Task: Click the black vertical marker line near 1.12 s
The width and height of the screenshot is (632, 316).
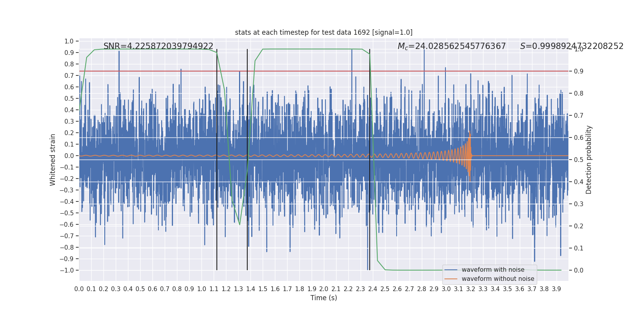Action: click(x=217, y=160)
